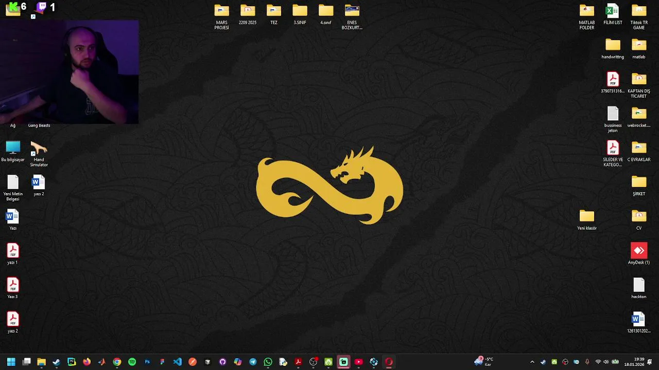
Task: Open the MARS PROJESİ desktop folder
Action: tap(222, 17)
